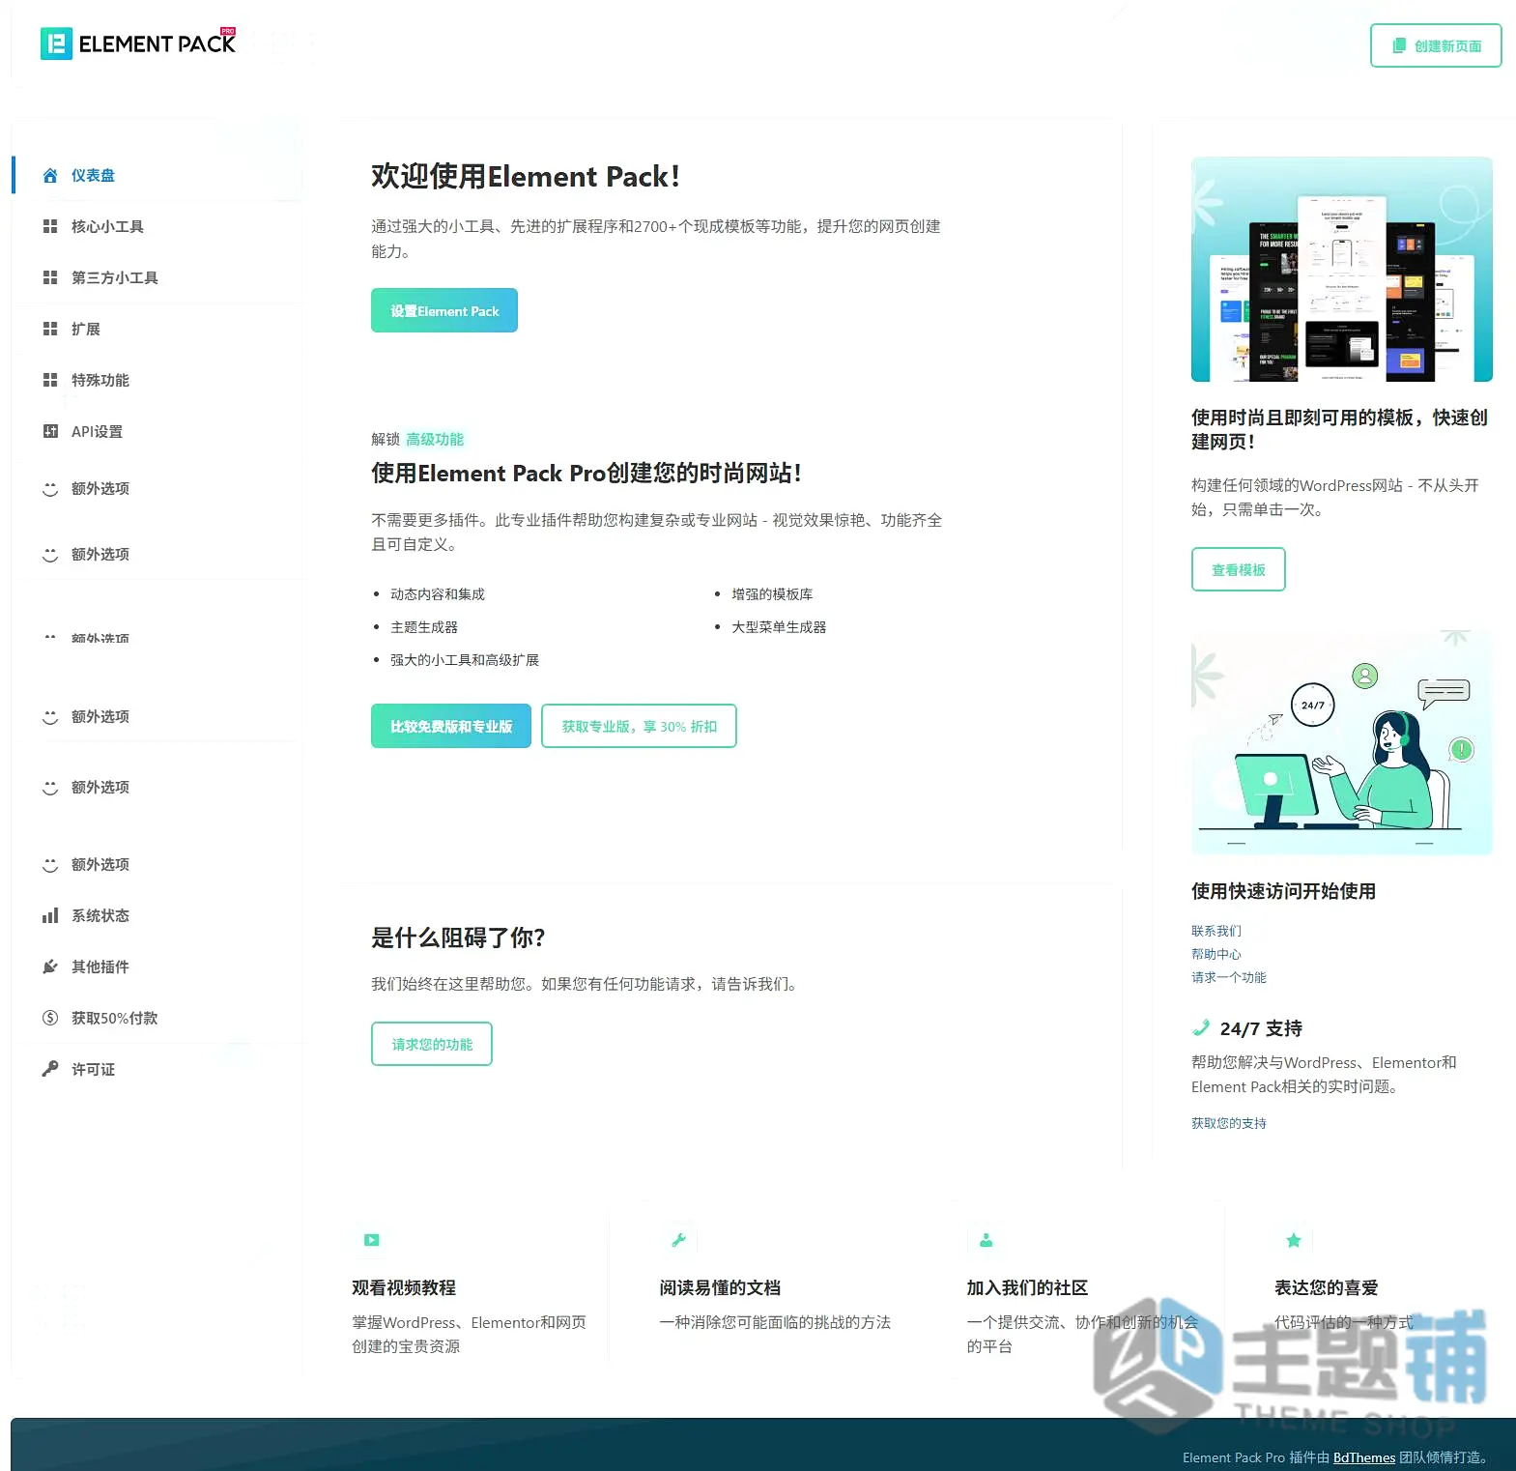Open the 联系我们 link

(1216, 931)
